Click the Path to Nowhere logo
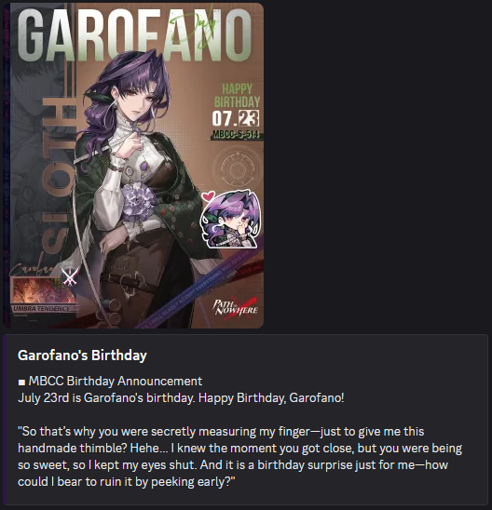 (236, 308)
